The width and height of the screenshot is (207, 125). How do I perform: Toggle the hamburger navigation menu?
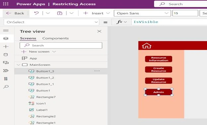tap(6, 31)
